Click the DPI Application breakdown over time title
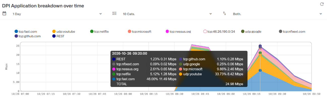327x101 pixels. [43, 6]
